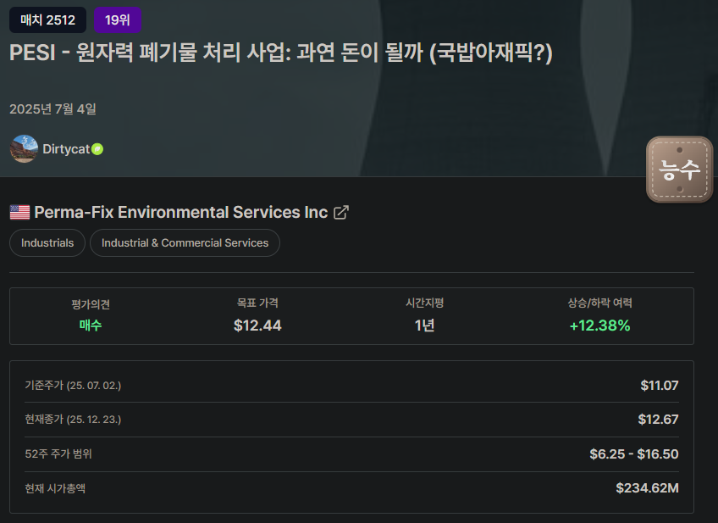Open the Industrial & Commercial Services tag

[x=185, y=242]
